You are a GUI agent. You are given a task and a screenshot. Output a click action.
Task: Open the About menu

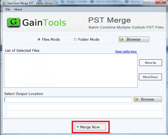[18, 10]
